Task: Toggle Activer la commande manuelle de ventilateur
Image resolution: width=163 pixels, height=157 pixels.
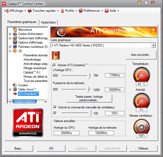Action: (x=55, y=107)
